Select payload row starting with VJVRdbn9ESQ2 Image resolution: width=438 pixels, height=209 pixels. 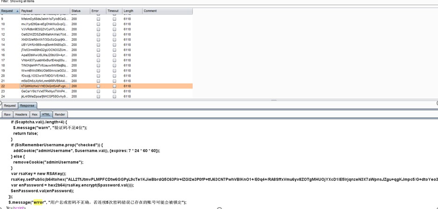(45, 29)
